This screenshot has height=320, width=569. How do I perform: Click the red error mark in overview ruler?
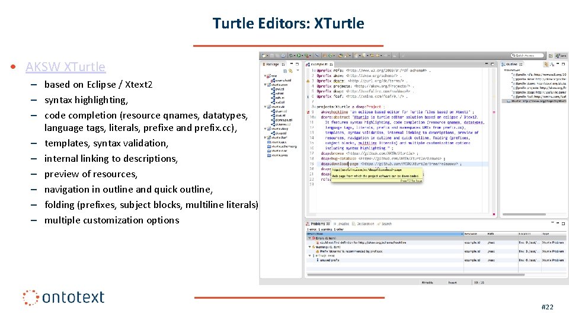[494, 112]
